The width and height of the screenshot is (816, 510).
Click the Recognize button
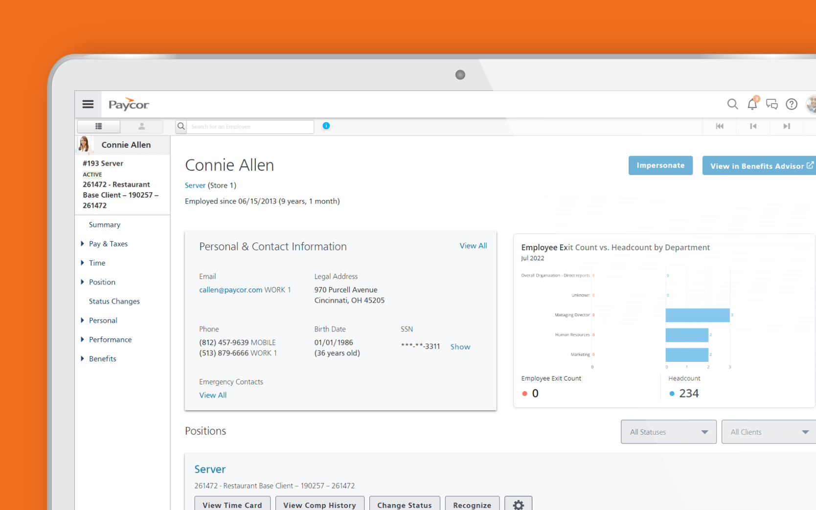pos(472,504)
